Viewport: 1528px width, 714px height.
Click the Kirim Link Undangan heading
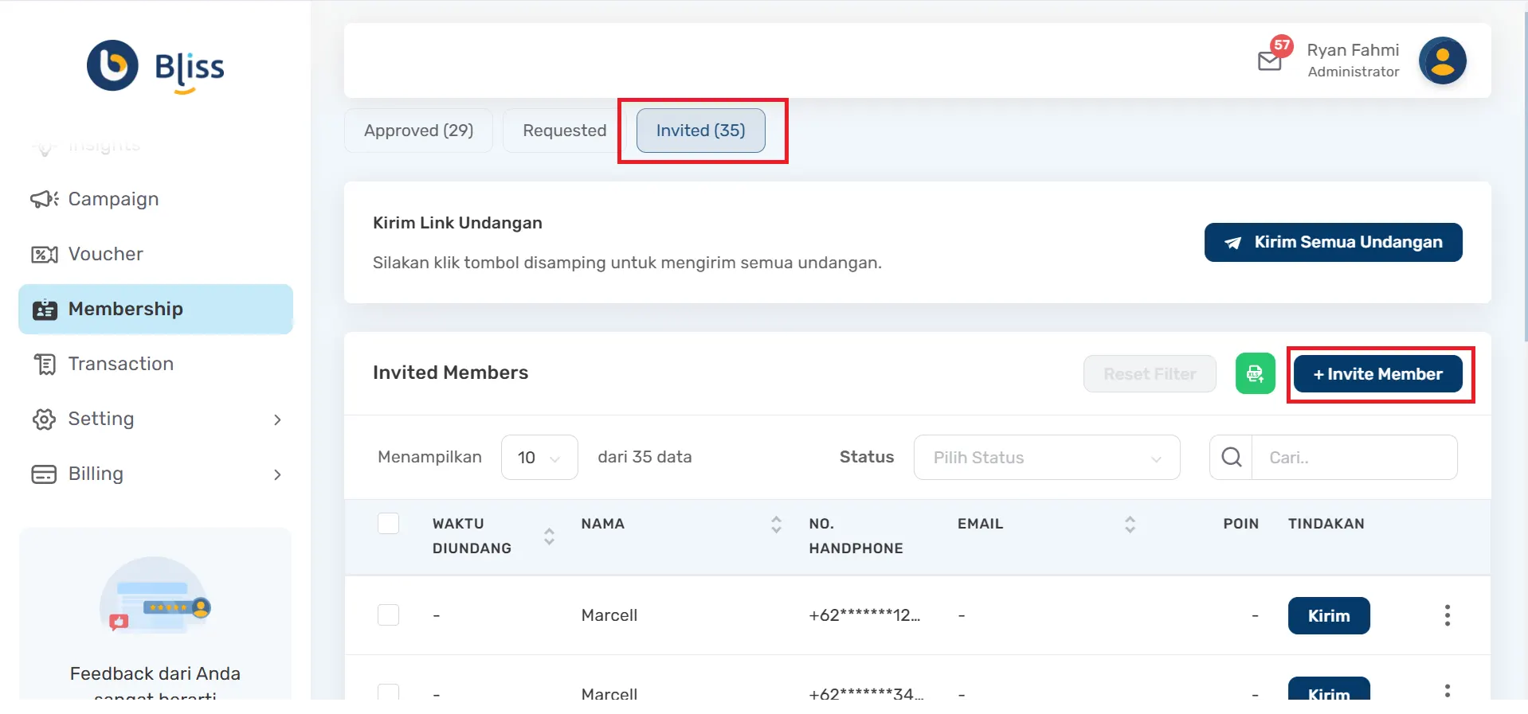tap(457, 223)
